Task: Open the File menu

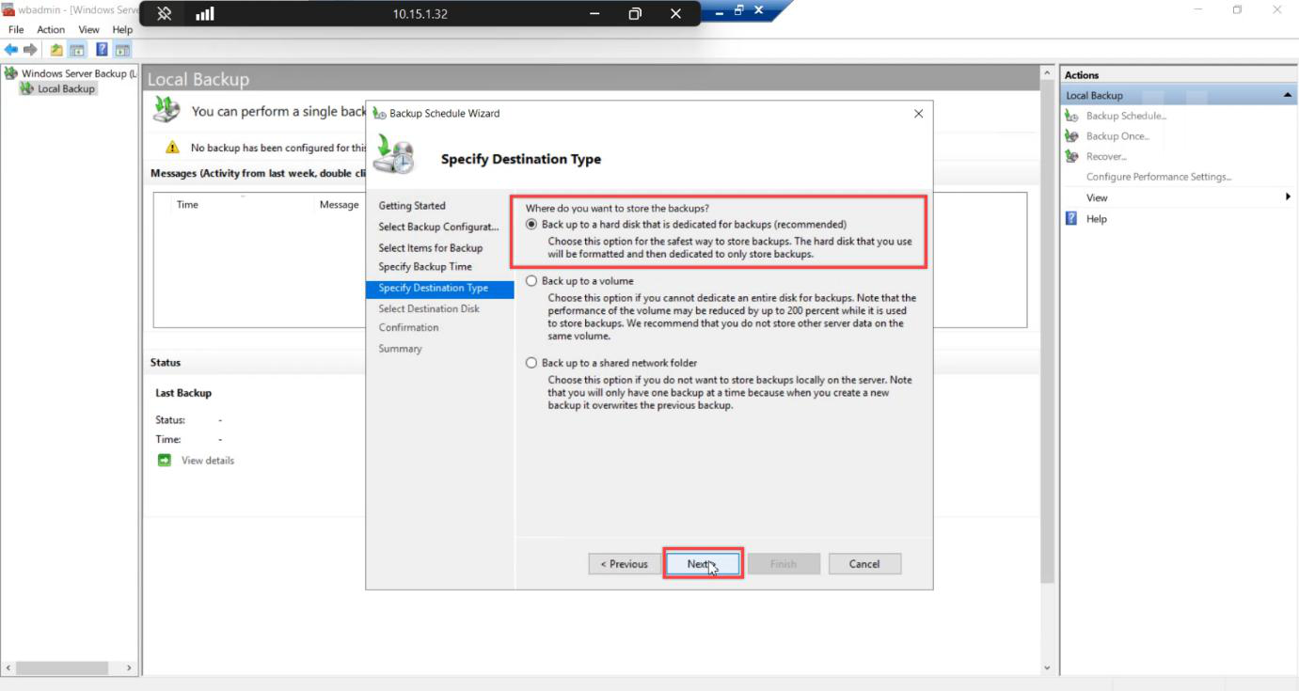Action: pos(16,30)
